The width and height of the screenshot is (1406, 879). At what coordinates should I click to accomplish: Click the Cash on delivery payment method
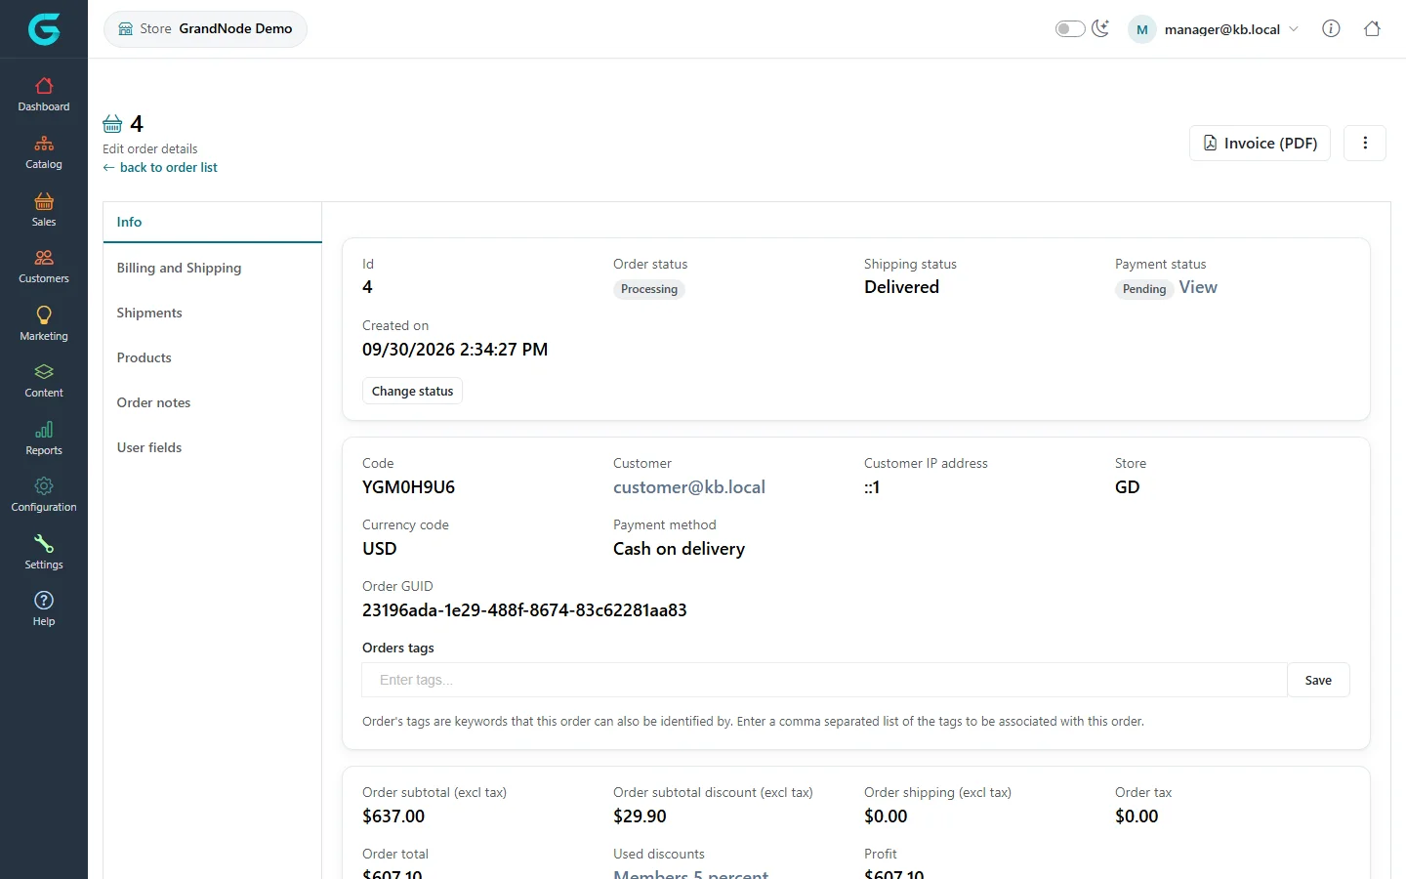point(679,549)
